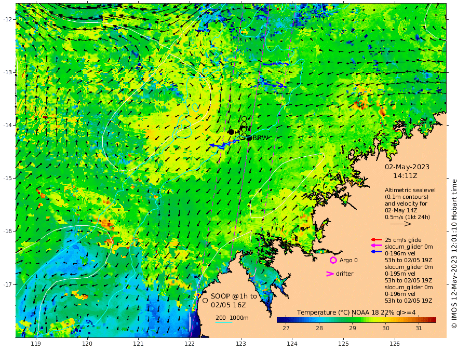The width and height of the screenshot is (457, 353).
Task: Click the colorbar tick label 28
Action: click(319, 328)
